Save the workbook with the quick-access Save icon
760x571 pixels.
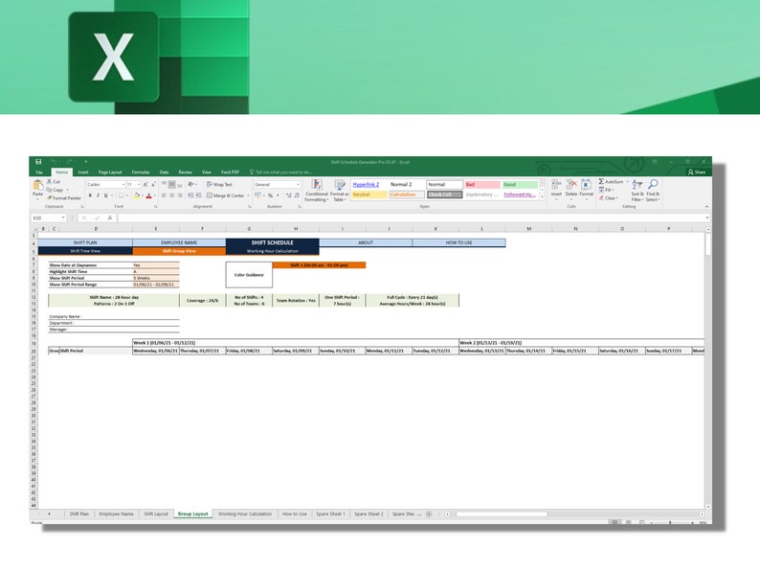coord(38,162)
